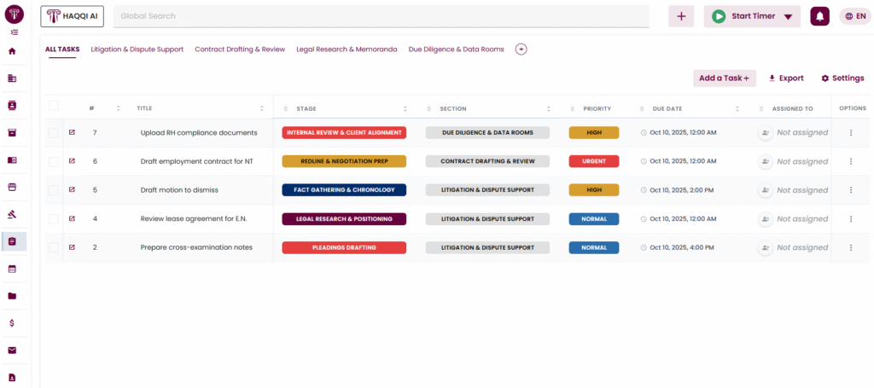Open the folder icon in sidebar
874x388 pixels.
point(12,296)
